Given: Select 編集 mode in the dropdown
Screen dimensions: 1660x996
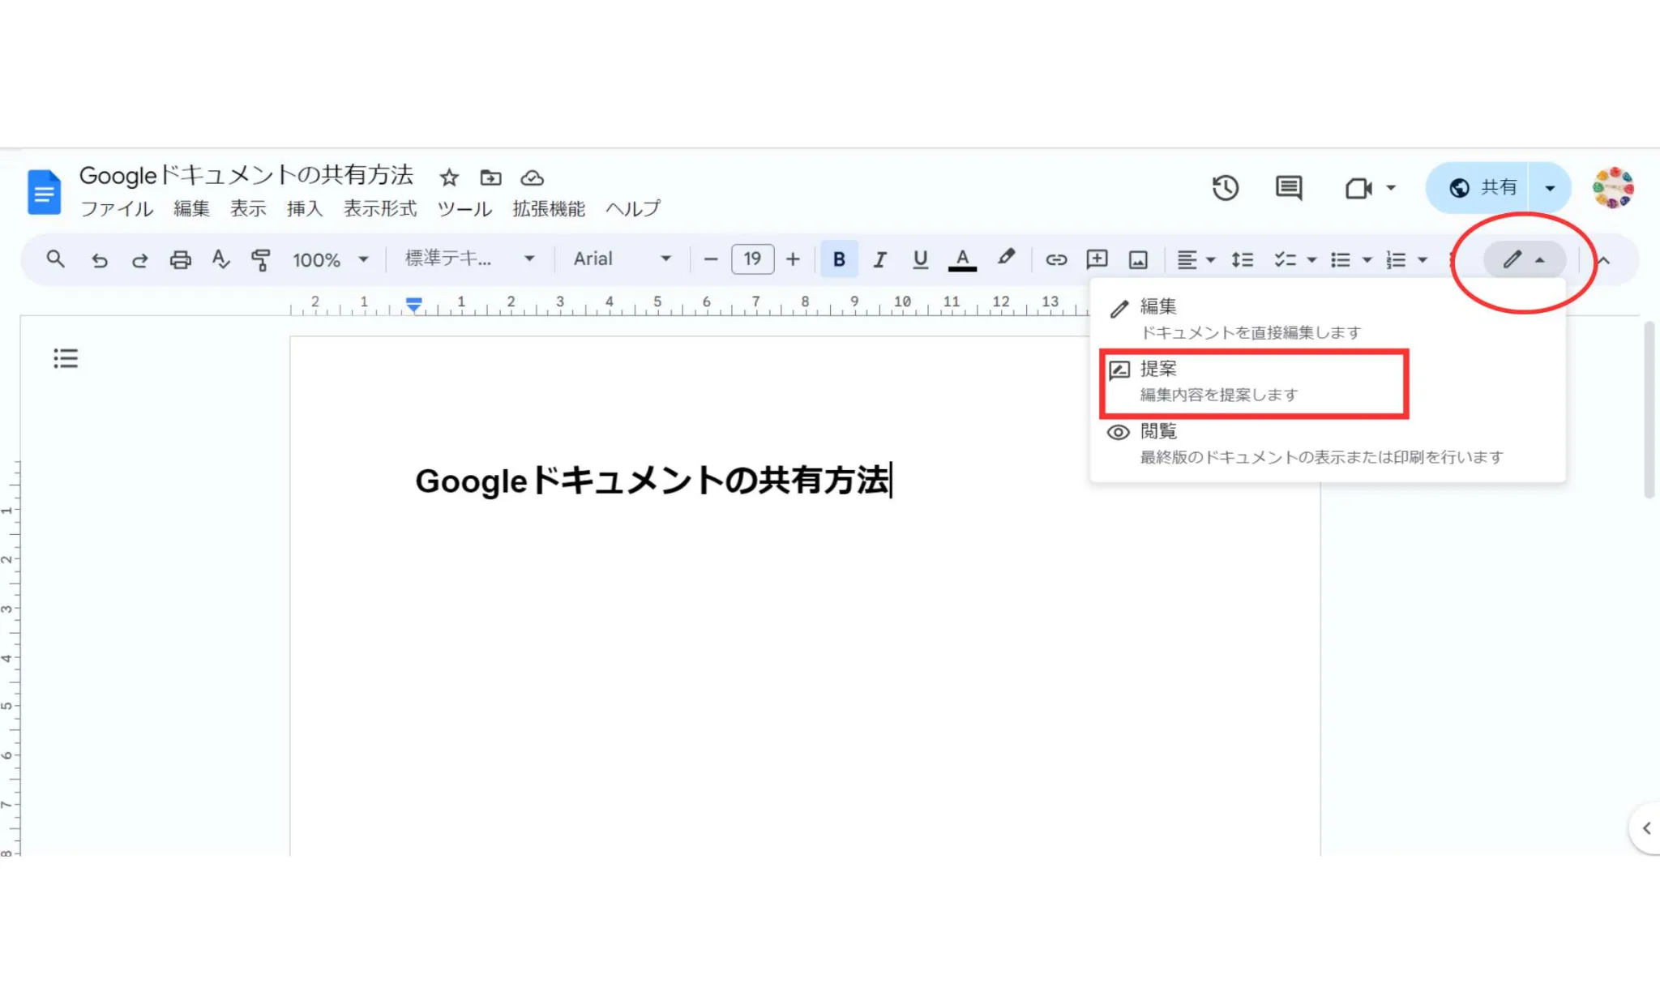Looking at the screenshot, I should [1328, 318].
